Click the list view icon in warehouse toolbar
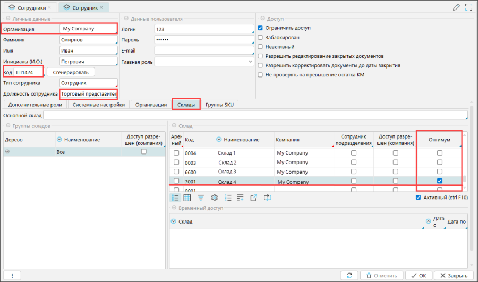Viewport: 478px width, 282px height. pos(175,198)
